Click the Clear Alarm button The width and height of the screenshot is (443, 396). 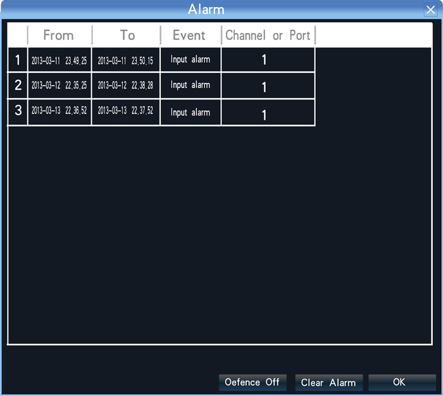(x=329, y=383)
